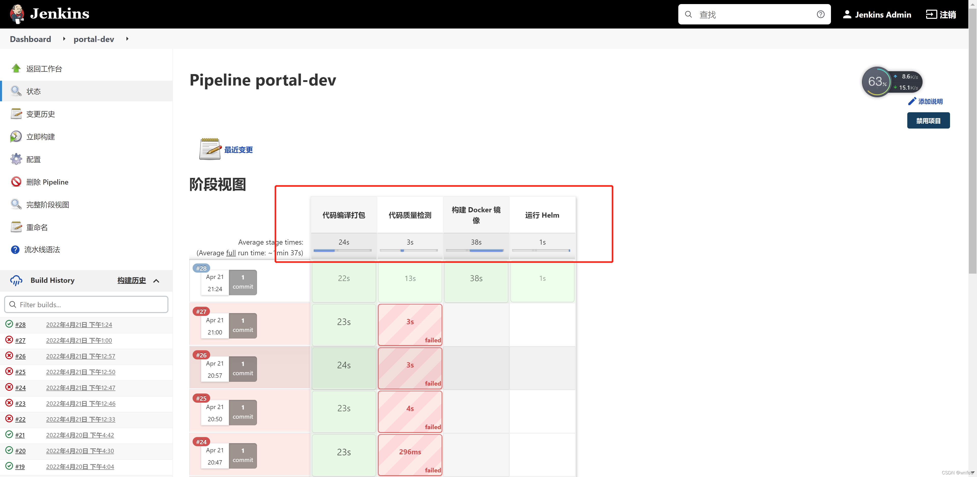The height and width of the screenshot is (477, 977).
Task: Open 变更历史 in the sidebar
Action: coord(41,114)
